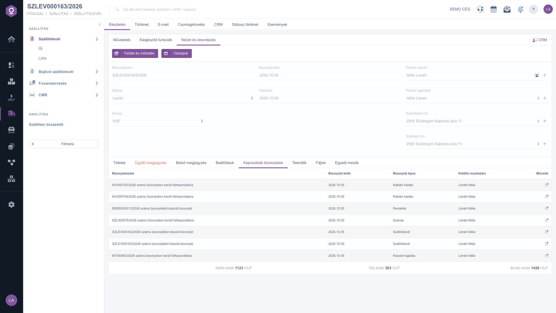This screenshot has width=556, height=313.
Task: Open the question mark help button
Action: (x=533, y=9)
